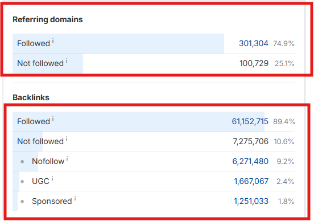Click the 'Nofollow' row label
Image resolution: width=314 pixels, height=221 pixels.
point(48,161)
